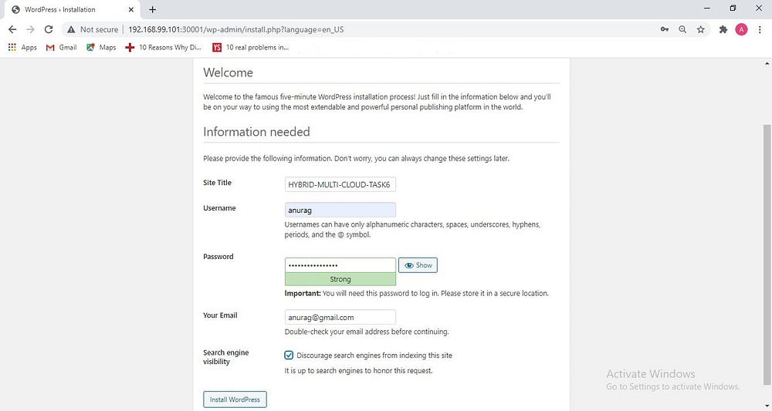Bookmark this page with the star
Viewport: 772px width, 411px height.
click(701, 29)
